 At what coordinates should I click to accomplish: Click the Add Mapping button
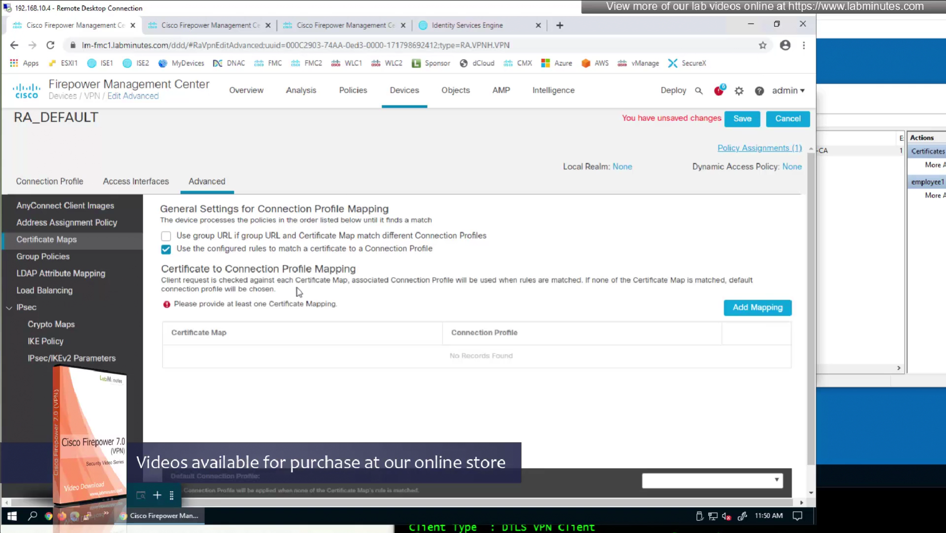tap(757, 308)
